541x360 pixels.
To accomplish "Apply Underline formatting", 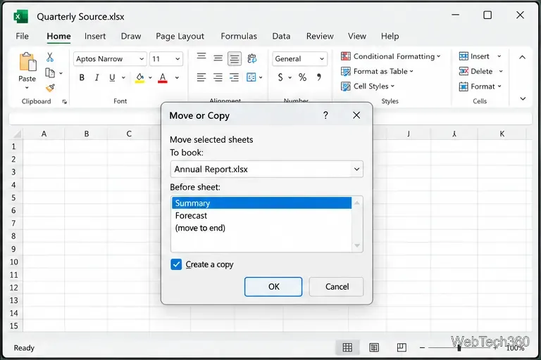I will coord(112,77).
